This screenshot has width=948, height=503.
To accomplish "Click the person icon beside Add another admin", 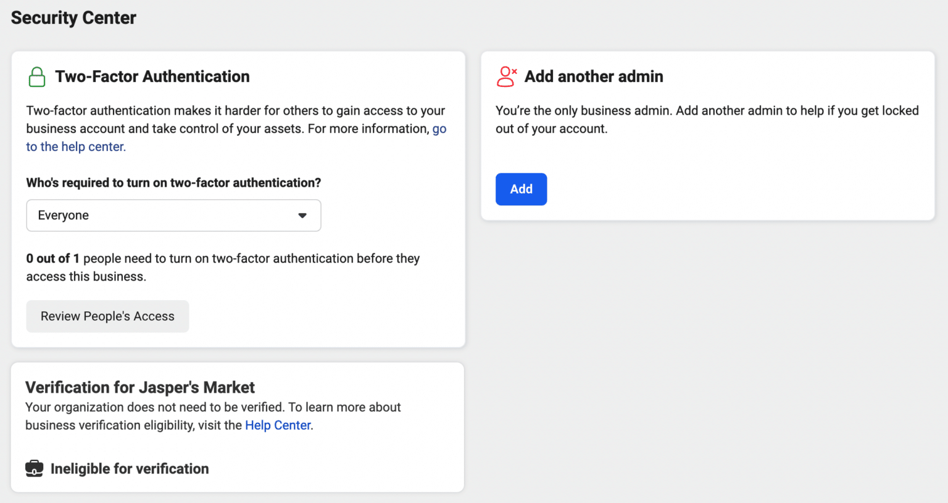I will pos(507,76).
